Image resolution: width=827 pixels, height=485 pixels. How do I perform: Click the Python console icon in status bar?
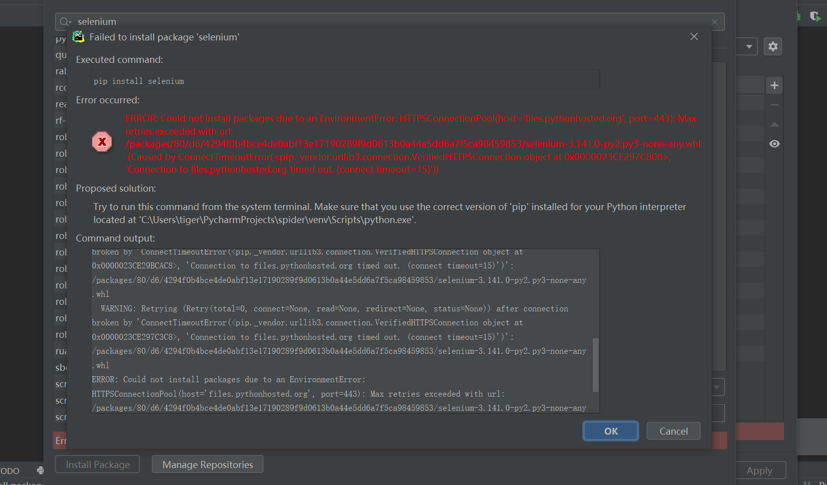point(40,470)
